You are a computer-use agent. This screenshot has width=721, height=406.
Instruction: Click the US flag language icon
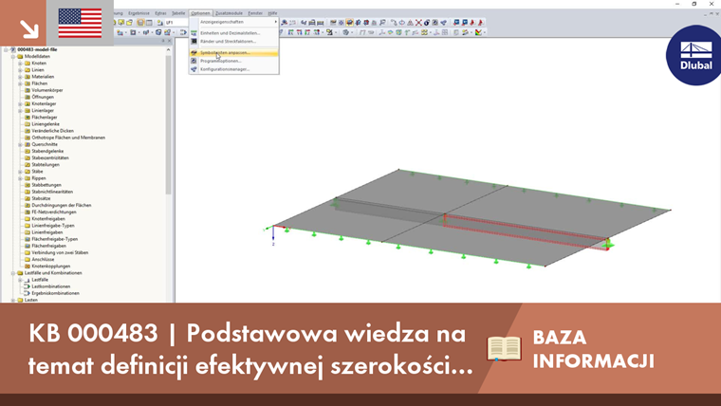(80, 23)
